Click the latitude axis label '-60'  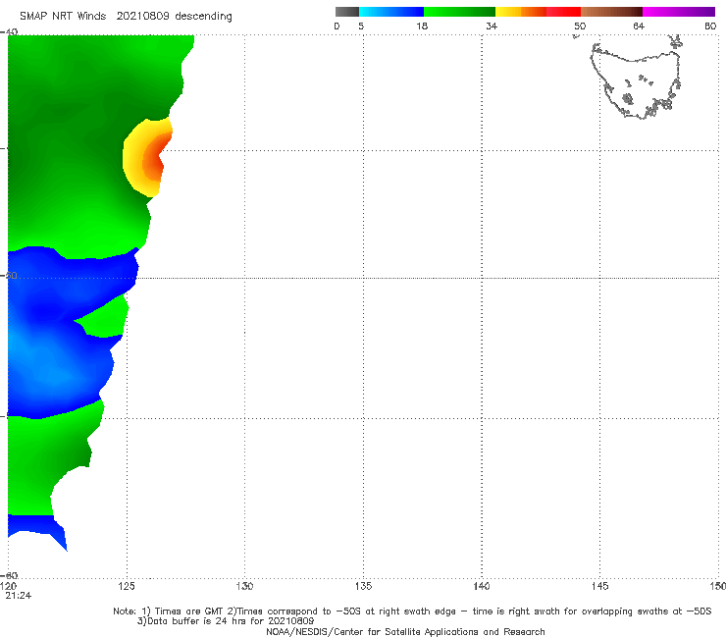pyautogui.click(x=9, y=575)
